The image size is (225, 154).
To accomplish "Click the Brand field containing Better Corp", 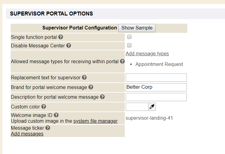I will (156, 87).
